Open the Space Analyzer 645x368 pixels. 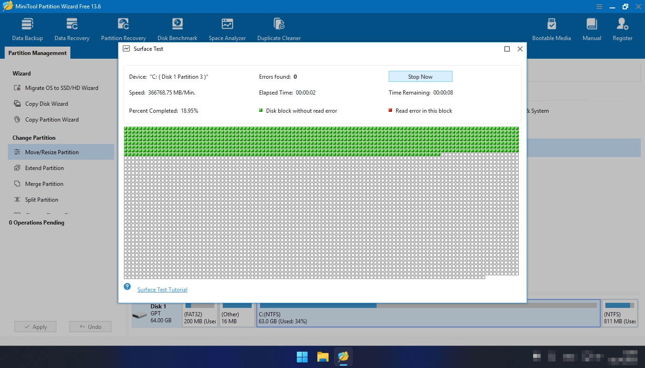[227, 29]
